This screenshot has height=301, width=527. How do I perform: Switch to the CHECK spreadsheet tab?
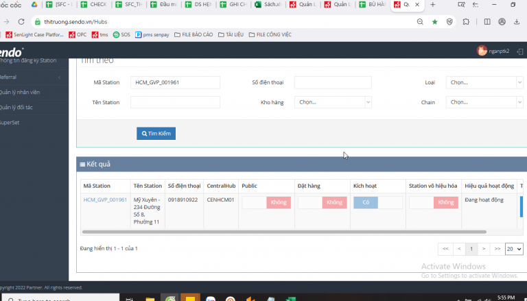(x=93, y=5)
